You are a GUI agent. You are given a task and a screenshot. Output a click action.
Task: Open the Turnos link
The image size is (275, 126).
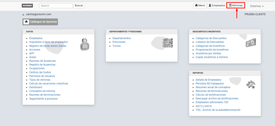click(117, 46)
